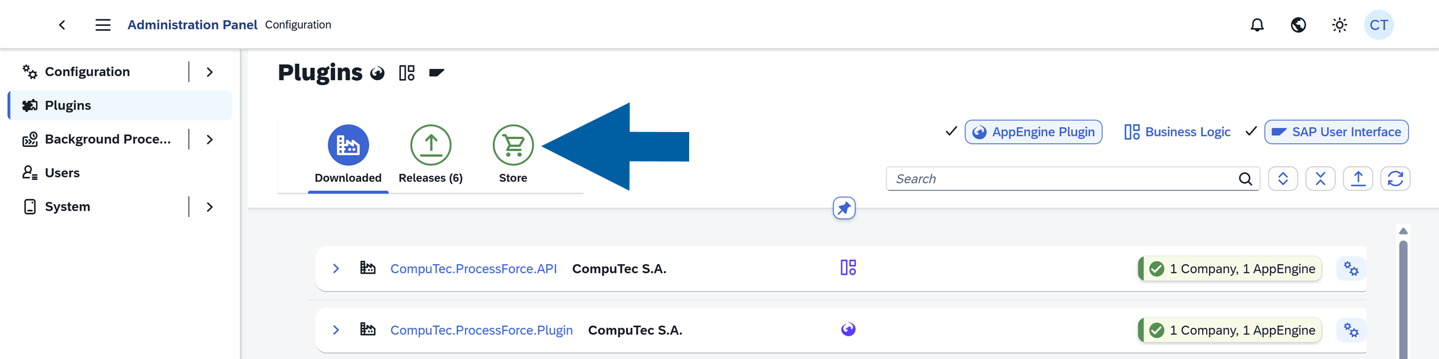Refresh the plugins list
This screenshot has height=359, width=1439.
pyautogui.click(x=1395, y=179)
